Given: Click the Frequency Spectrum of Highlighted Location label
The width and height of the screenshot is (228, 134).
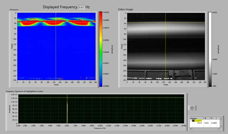Looking at the screenshot, I should (x=25, y=91).
